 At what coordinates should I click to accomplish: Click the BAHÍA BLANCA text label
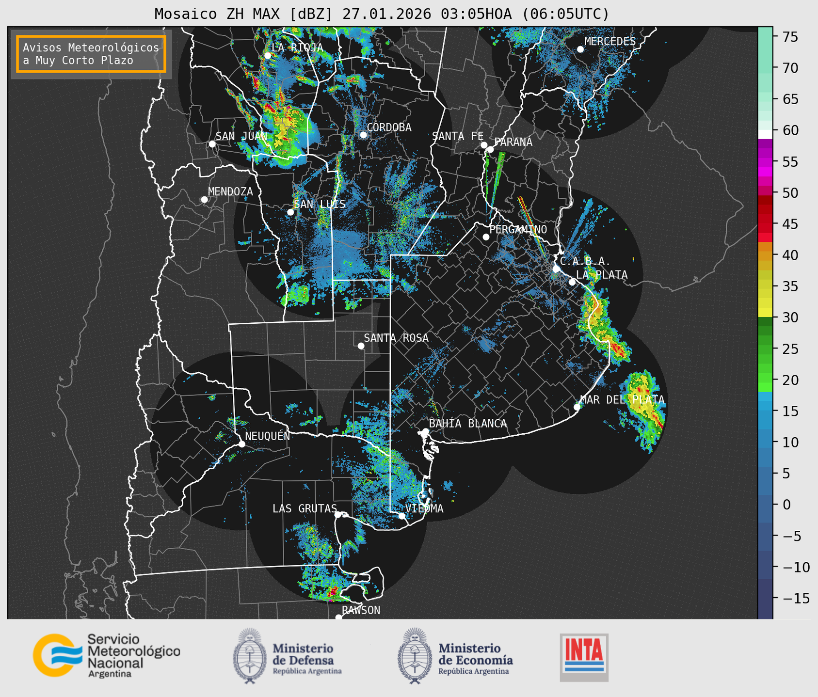[468, 424]
